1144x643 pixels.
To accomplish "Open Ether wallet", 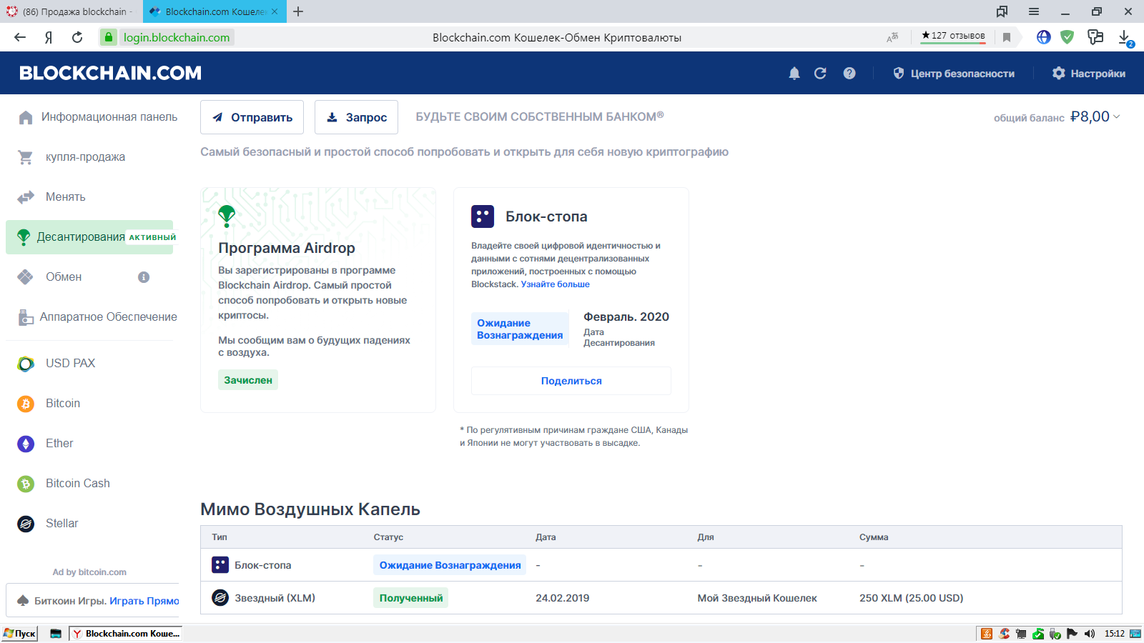I will click(x=45, y=444).
